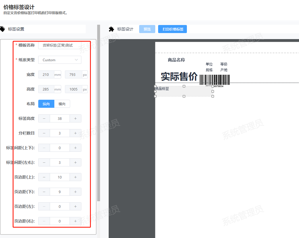The height and width of the screenshot is (238, 299).
Task: Open the 纸张类型 Custom dropdown
Action: 60,60
